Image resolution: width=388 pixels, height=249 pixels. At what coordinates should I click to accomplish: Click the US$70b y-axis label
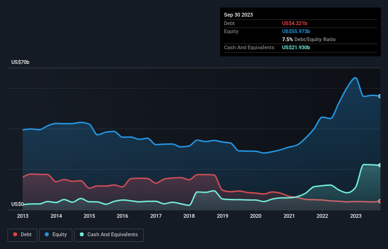click(x=20, y=62)
